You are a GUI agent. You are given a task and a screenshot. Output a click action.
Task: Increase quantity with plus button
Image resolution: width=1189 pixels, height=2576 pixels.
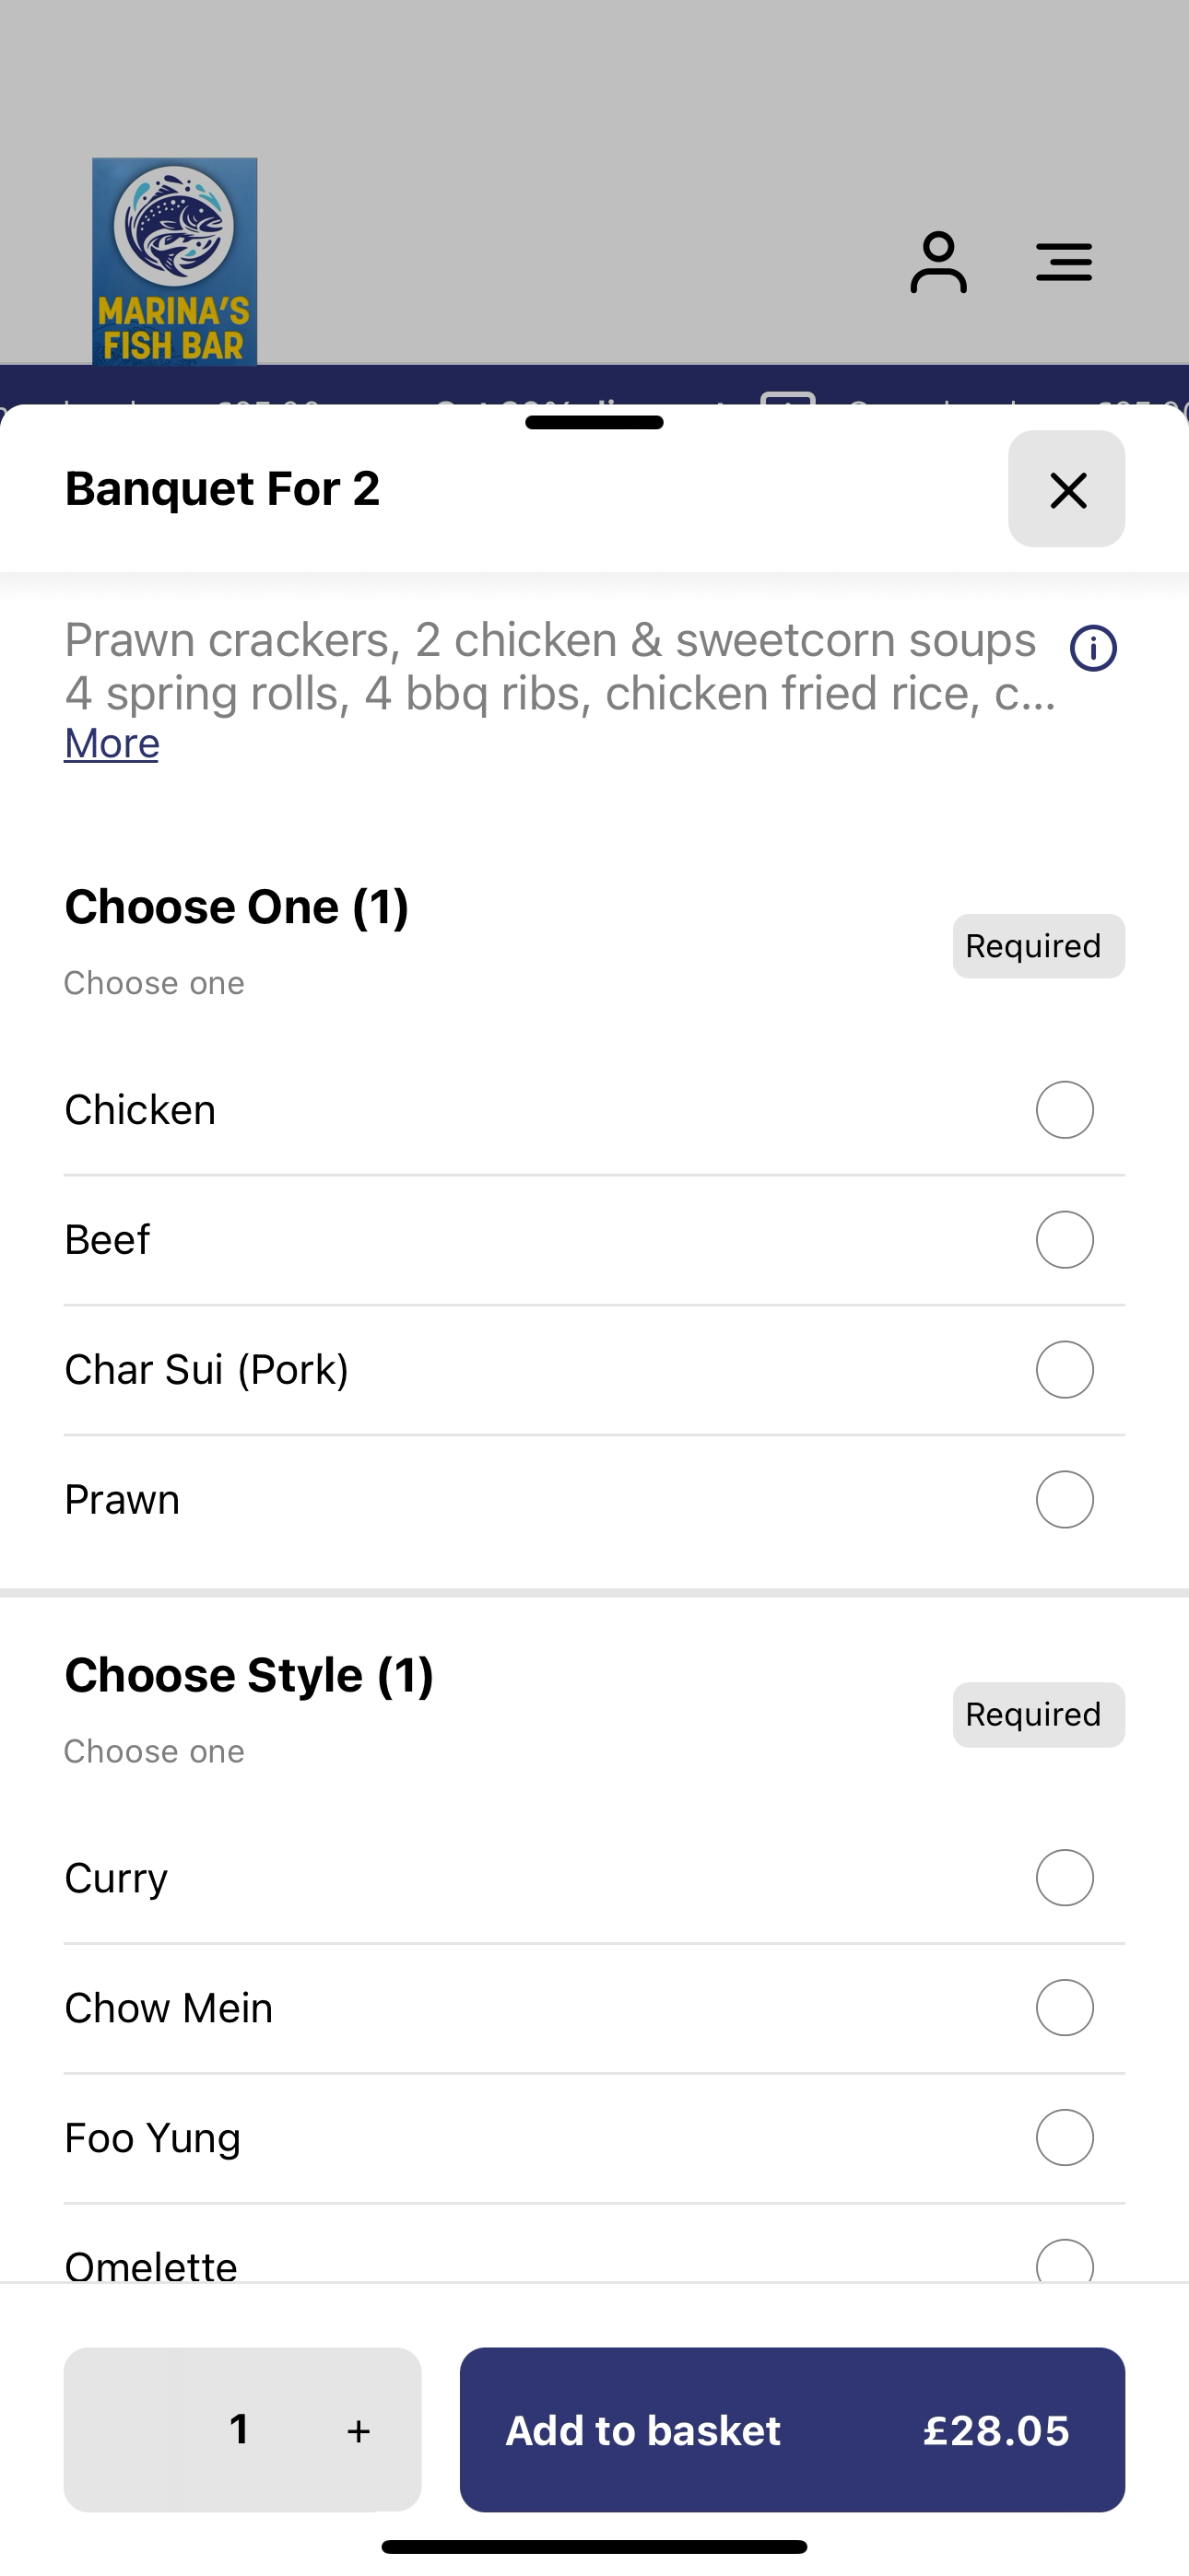click(x=359, y=2431)
